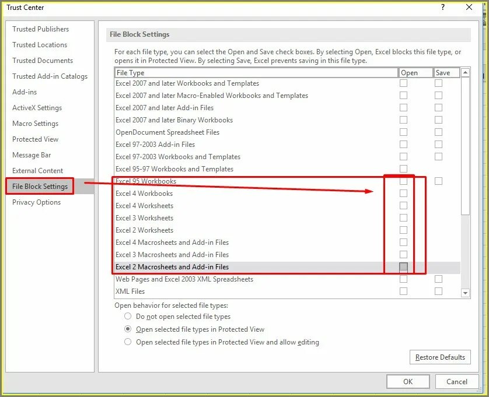
Task: Click the Save column header
Action: tap(446, 73)
